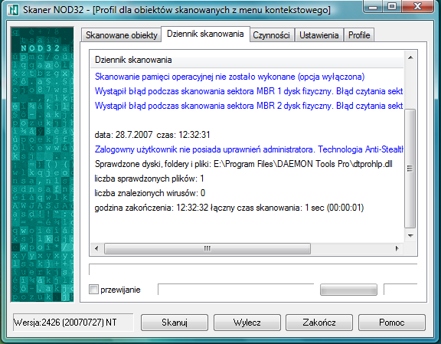Click the Wylecz button
This screenshot has width=441, height=344.
(x=247, y=323)
